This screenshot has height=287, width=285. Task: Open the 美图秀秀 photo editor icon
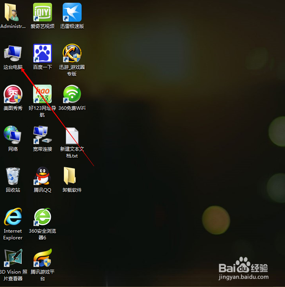click(x=13, y=94)
